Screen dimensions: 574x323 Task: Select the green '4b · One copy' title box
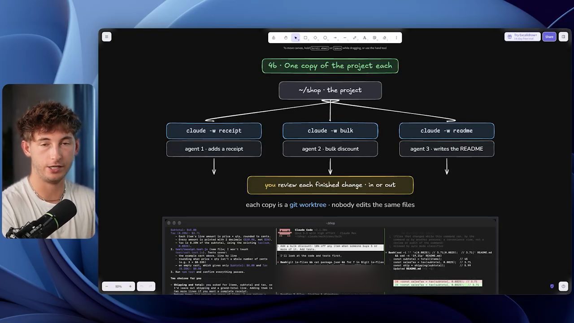pos(330,66)
